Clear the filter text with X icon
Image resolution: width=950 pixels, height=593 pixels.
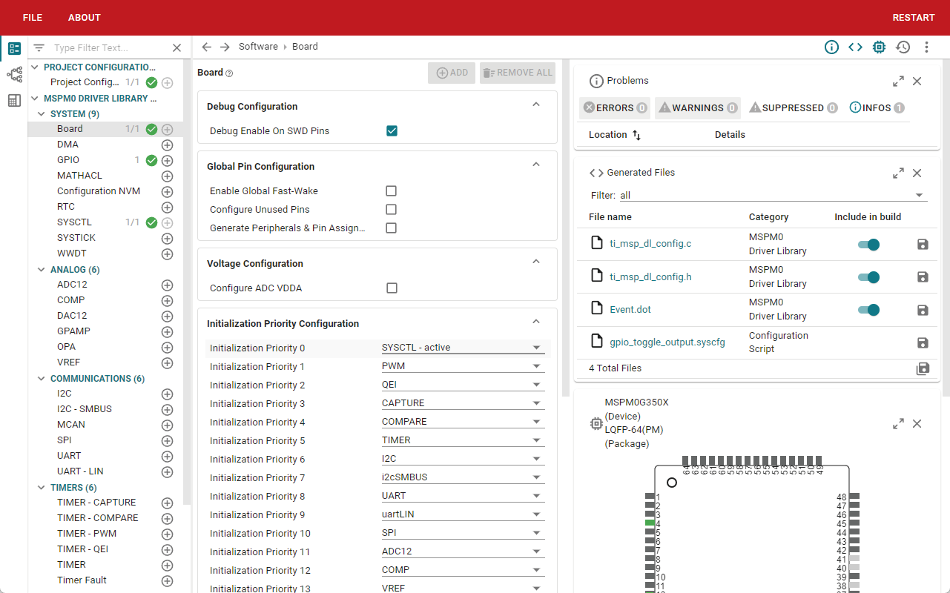[x=177, y=47]
